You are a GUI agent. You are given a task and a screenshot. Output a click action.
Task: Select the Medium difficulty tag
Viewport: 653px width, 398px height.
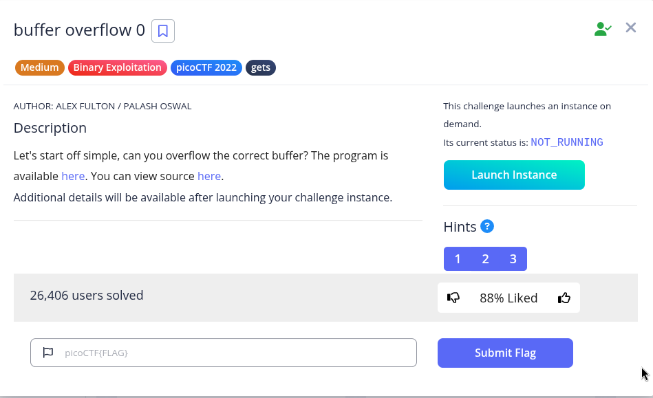[39, 67]
